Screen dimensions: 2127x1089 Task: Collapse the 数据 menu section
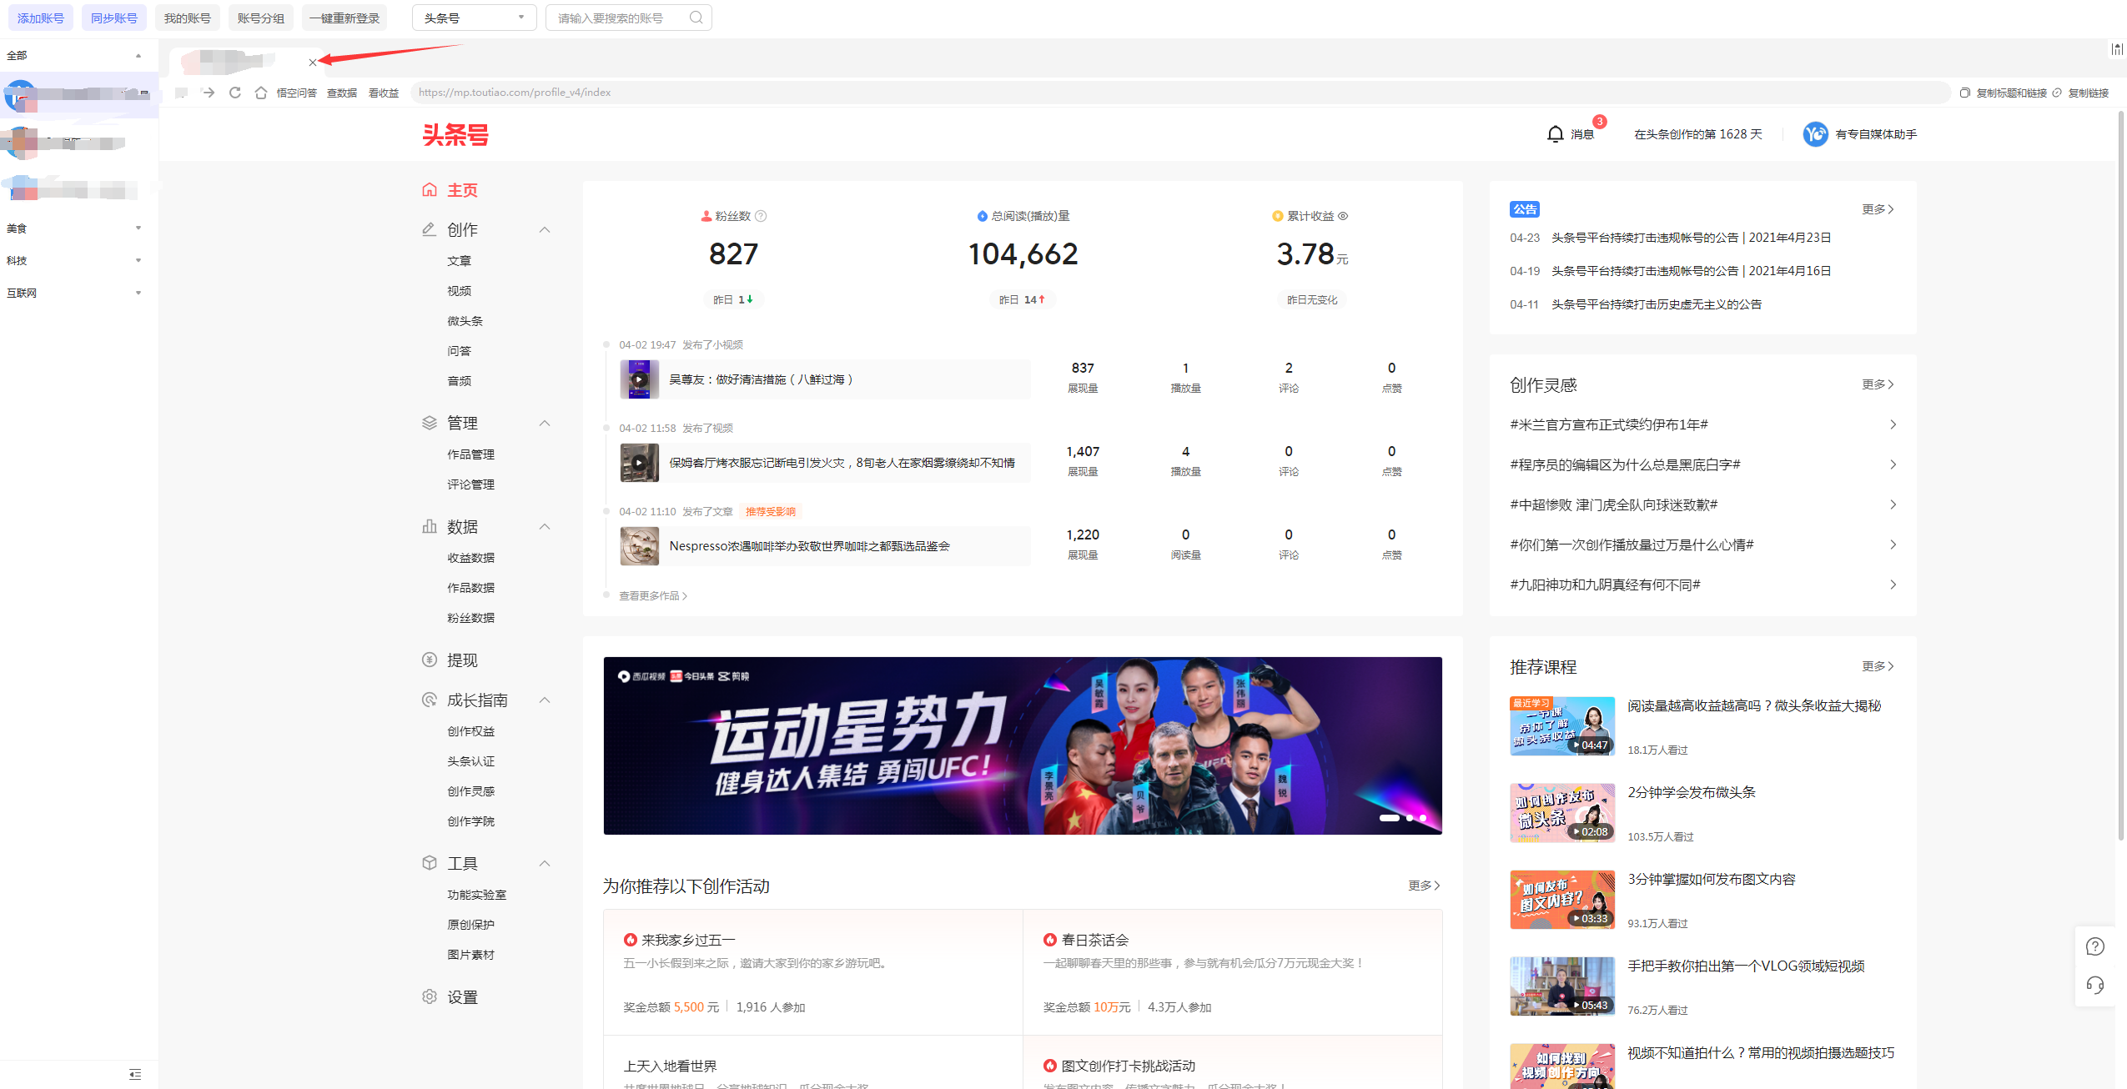pyautogui.click(x=545, y=527)
